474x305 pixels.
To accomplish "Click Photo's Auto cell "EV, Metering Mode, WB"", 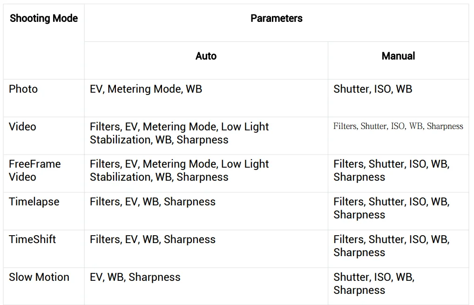I will (146, 89).
